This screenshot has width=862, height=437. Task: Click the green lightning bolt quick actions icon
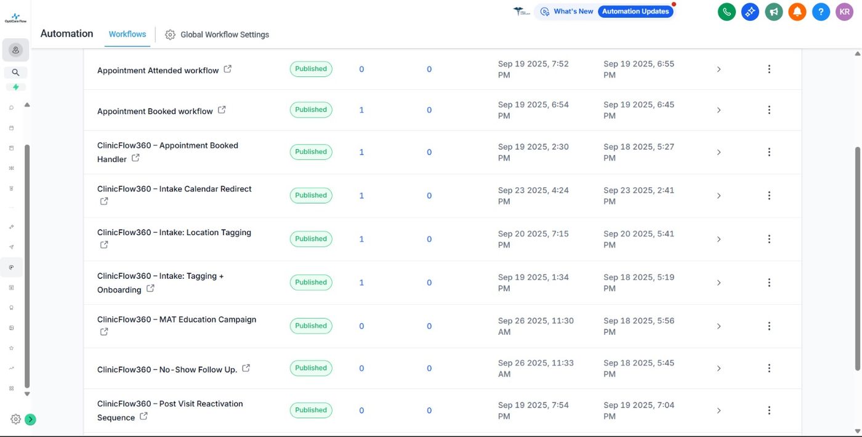15,87
